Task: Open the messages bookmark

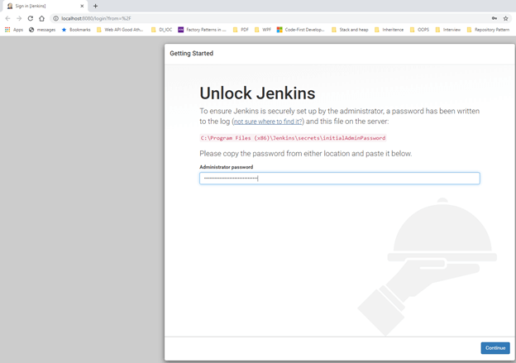Action: [x=42, y=30]
